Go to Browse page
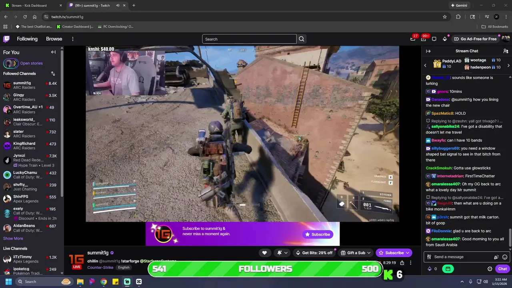The height and width of the screenshot is (288, 512). [54, 39]
